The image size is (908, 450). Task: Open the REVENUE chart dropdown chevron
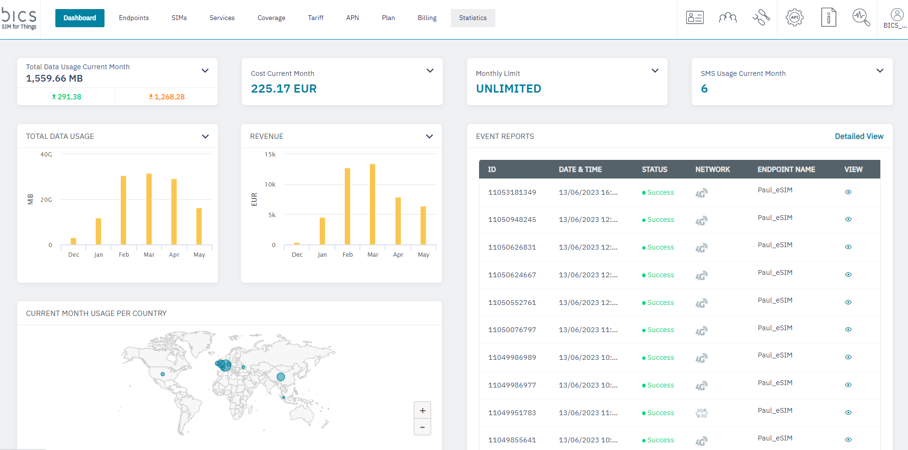429,136
